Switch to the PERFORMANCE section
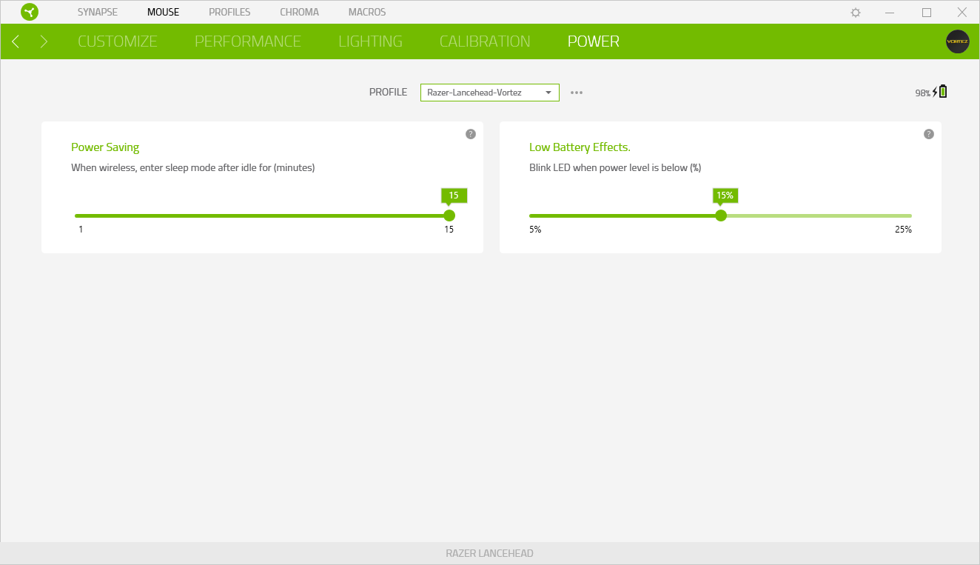 click(248, 41)
